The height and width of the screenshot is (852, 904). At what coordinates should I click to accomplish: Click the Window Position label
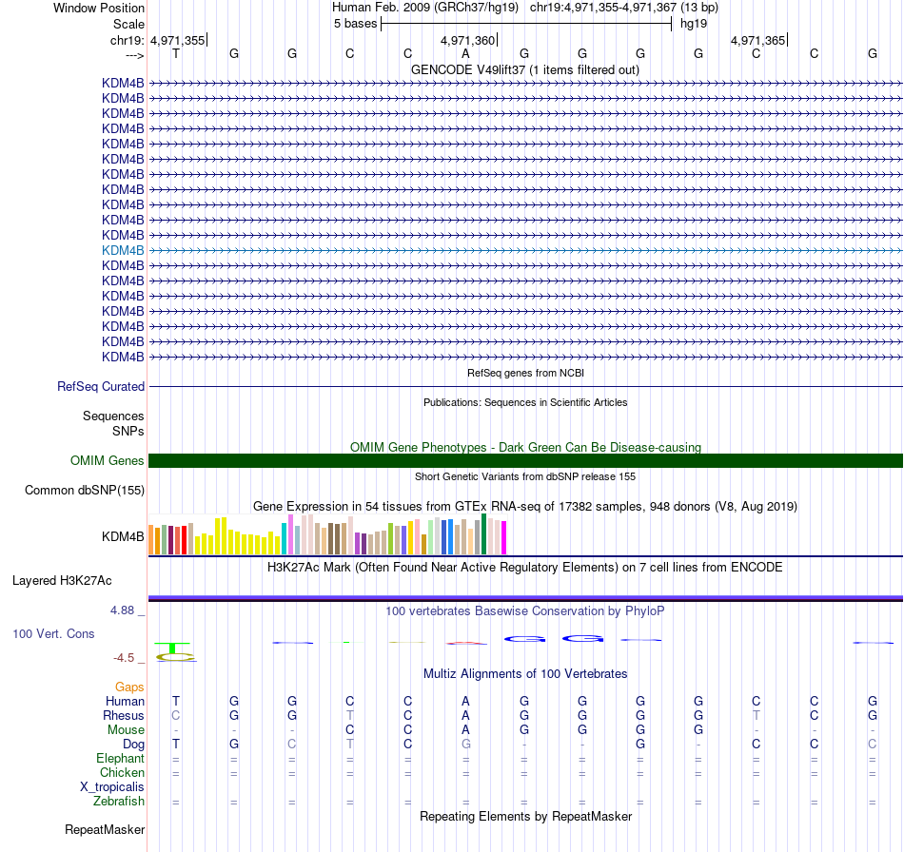(99, 8)
